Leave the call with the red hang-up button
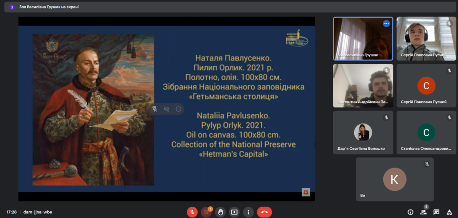This screenshot has height=218, width=458. (264, 212)
